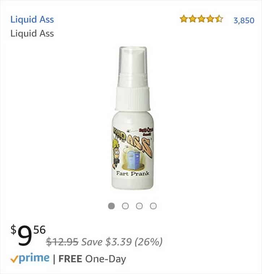Viewport: 262px width, 274px height.
Task: Select the first filled carousel dot
Action: point(111,206)
